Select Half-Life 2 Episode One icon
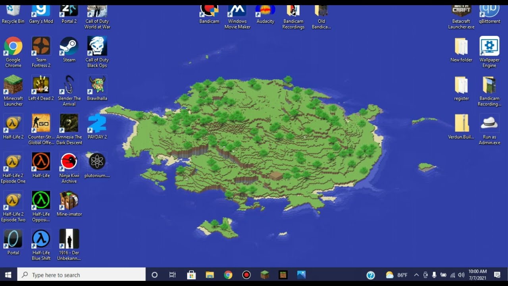508x286 pixels. 13,168
